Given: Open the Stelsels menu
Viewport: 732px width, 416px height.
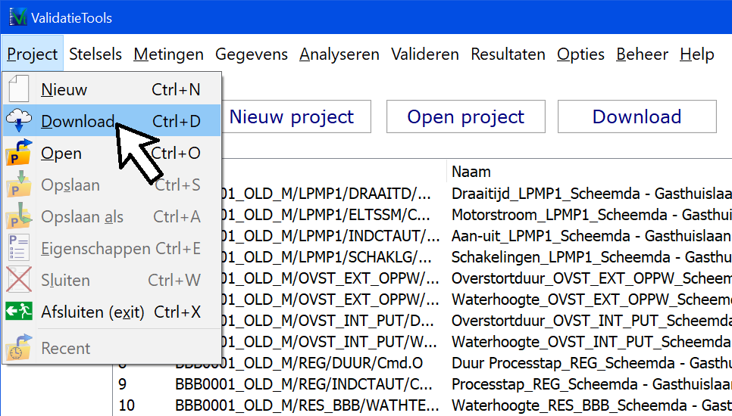Looking at the screenshot, I should pos(95,54).
